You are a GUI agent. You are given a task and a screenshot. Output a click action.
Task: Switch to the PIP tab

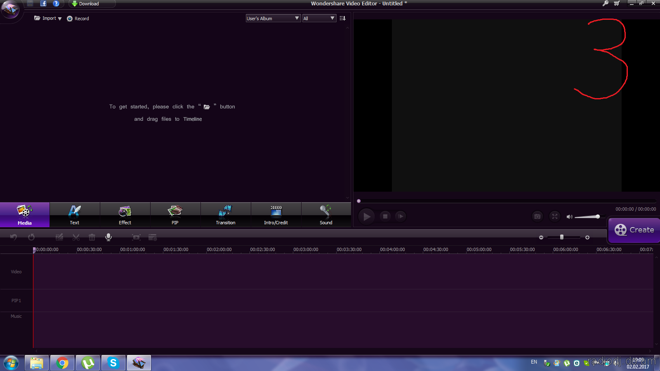coord(175,215)
